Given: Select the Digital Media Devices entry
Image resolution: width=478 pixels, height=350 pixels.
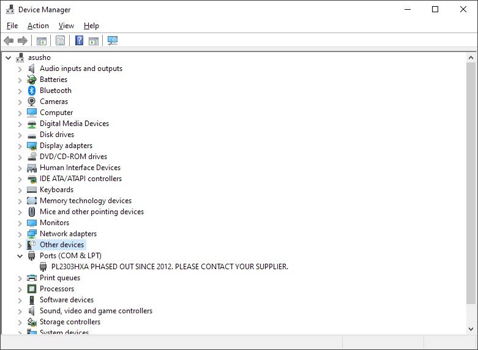Looking at the screenshot, I should (x=75, y=124).
